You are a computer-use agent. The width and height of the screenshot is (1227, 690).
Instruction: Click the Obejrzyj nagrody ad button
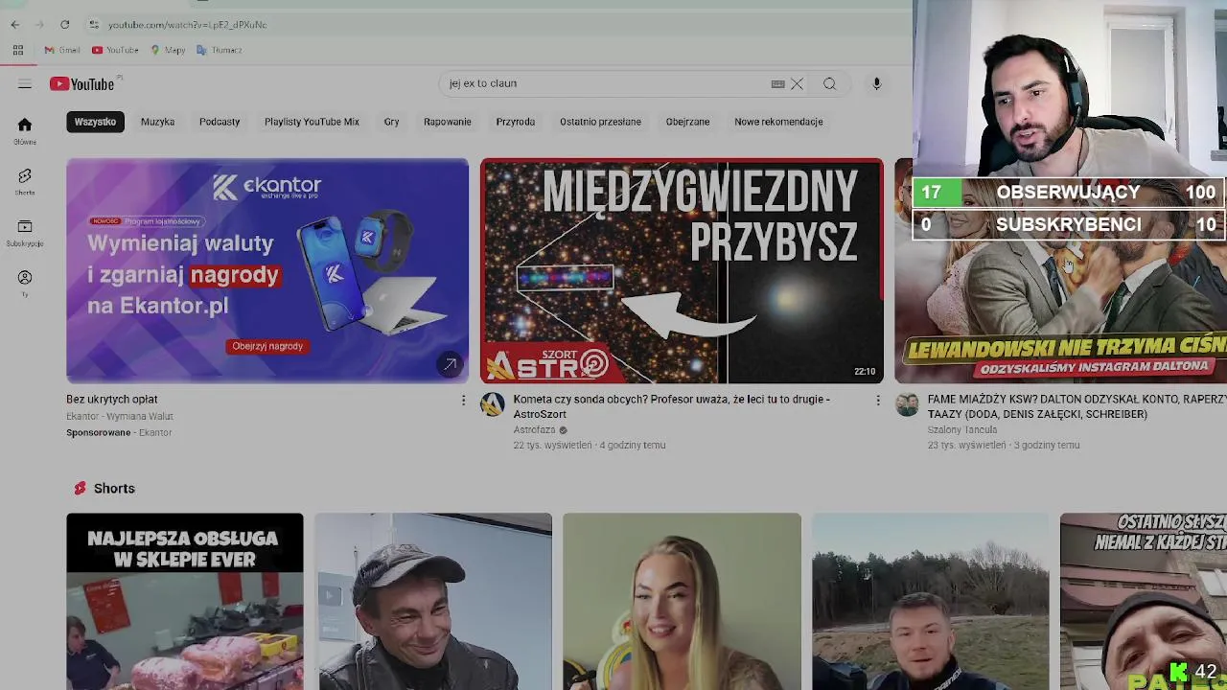click(267, 346)
